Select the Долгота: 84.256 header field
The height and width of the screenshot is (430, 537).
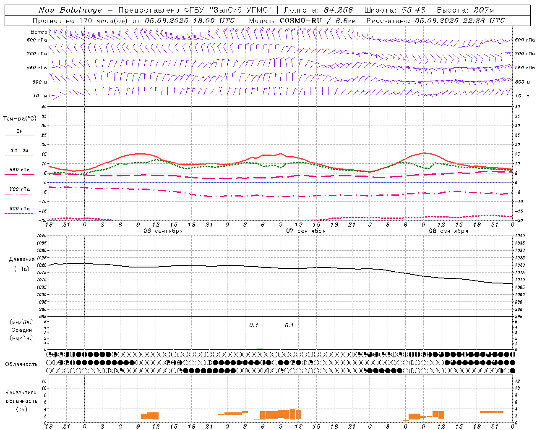point(318,10)
